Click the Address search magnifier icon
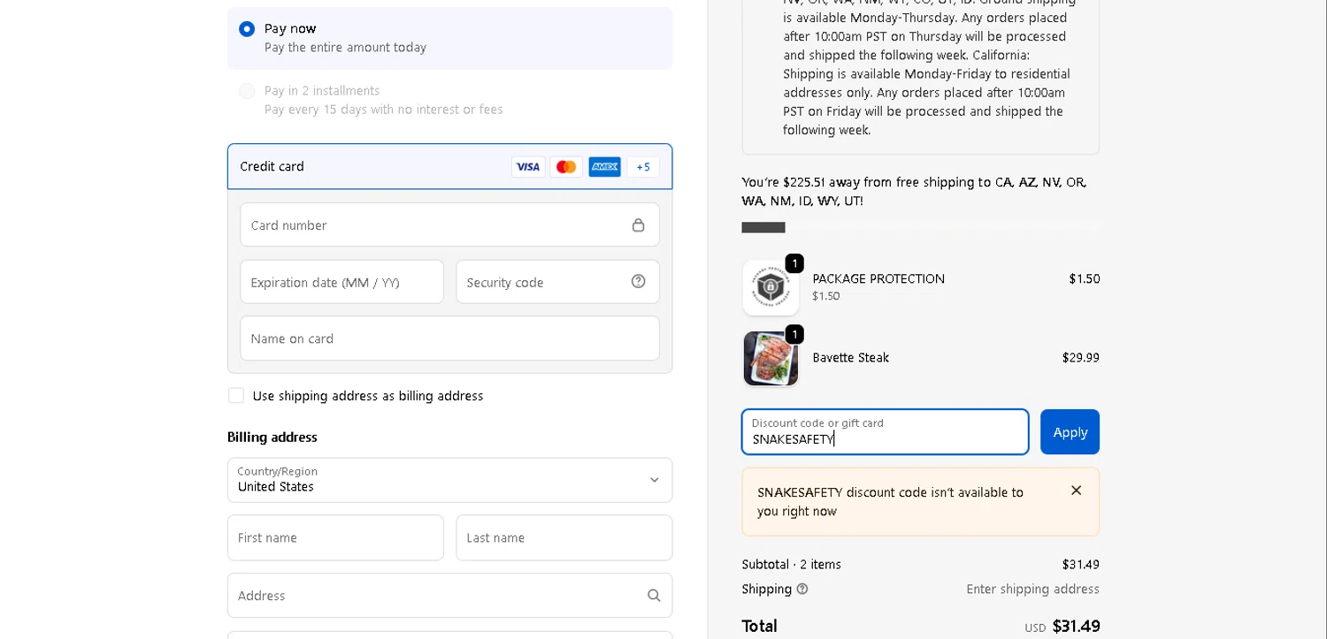This screenshot has width=1327, height=639. [654, 596]
